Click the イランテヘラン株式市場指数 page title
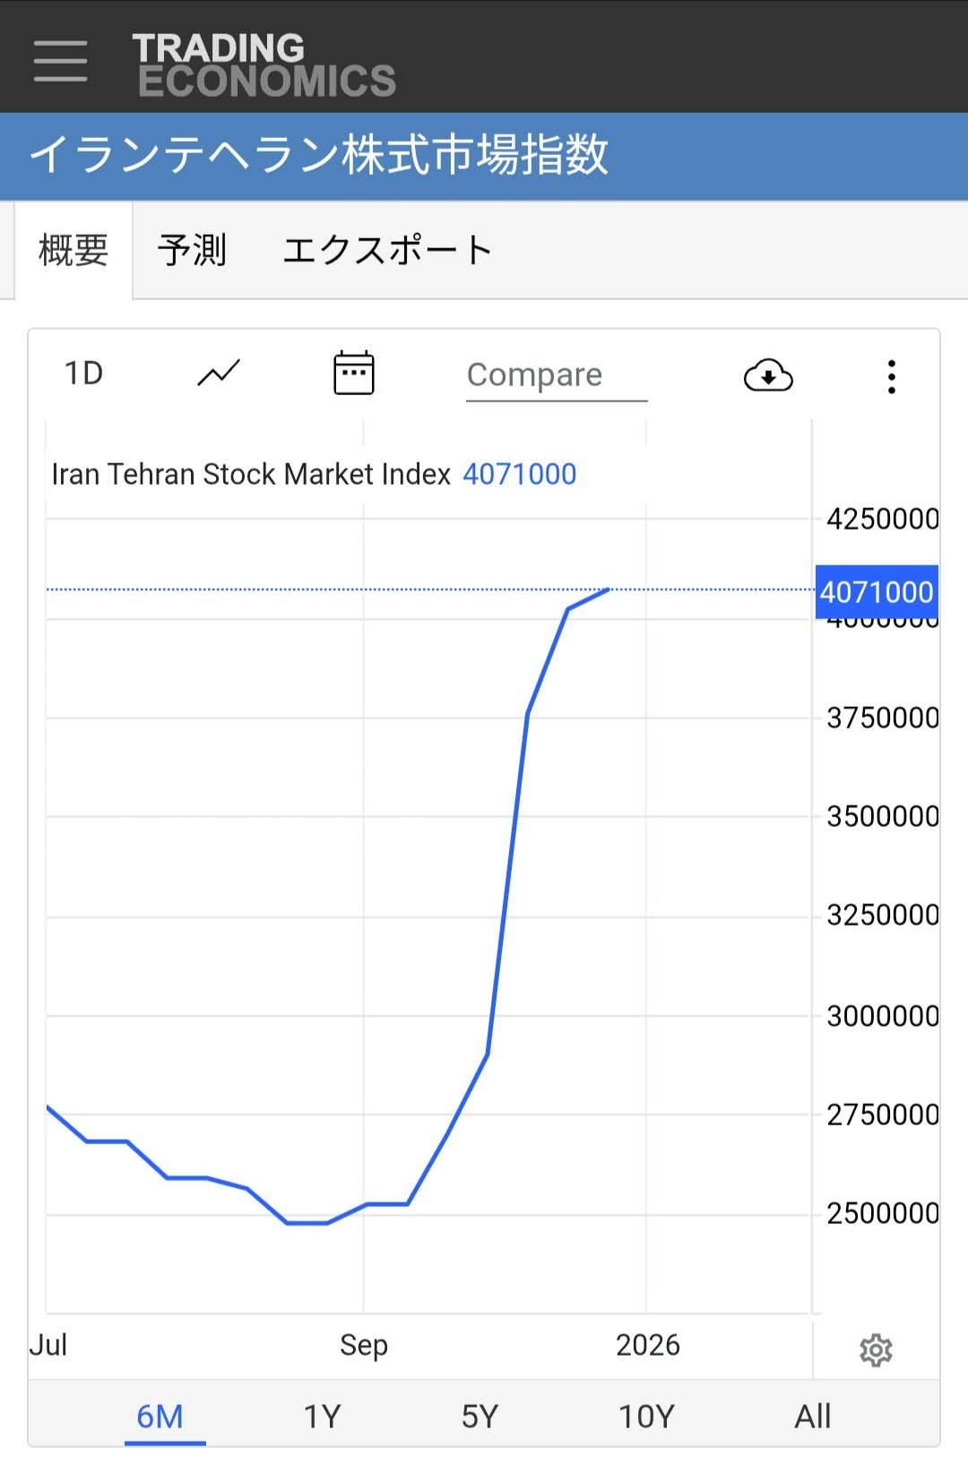968x1472 pixels. (x=319, y=155)
